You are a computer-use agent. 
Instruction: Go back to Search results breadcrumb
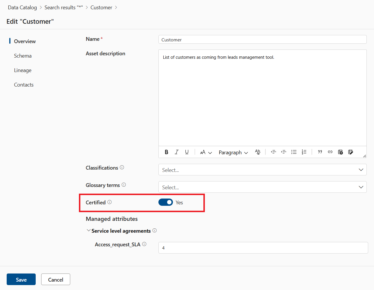tap(64, 8)
